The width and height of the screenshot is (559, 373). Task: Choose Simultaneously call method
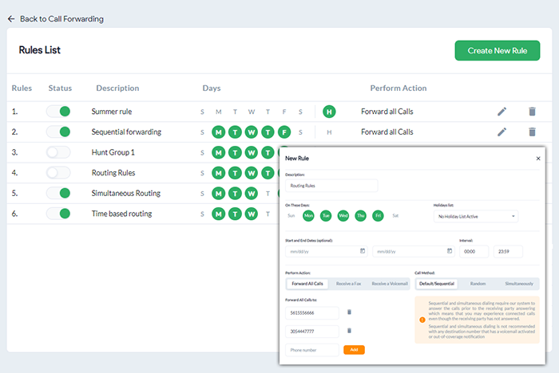click(519, 284)
